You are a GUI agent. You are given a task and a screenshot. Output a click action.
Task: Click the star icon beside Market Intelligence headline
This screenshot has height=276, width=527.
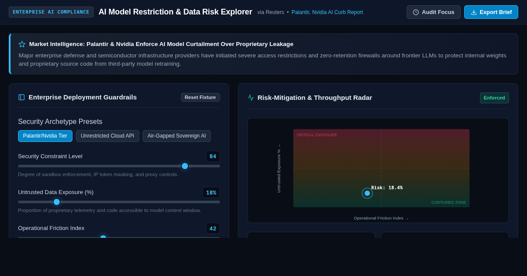22,44
